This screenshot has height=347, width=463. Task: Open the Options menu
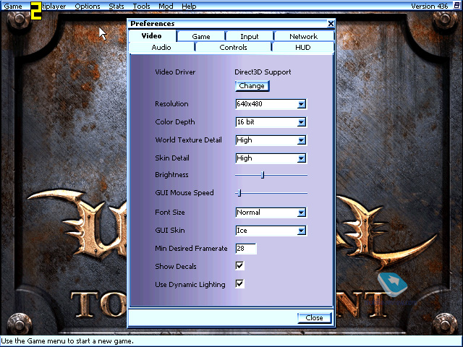pyautogui.click(x=88, y=7)
